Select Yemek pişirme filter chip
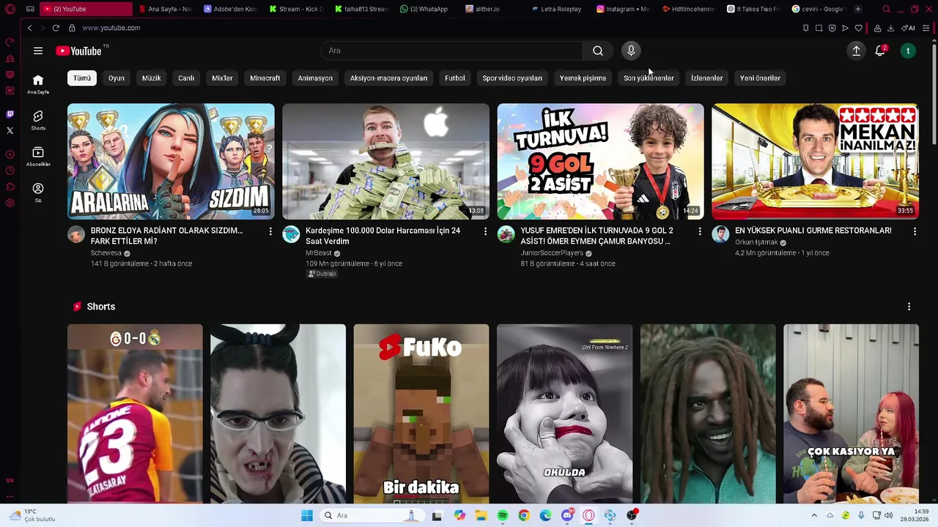Image resolution: width=938 pixels, height=527 pixels. [583, 78]
